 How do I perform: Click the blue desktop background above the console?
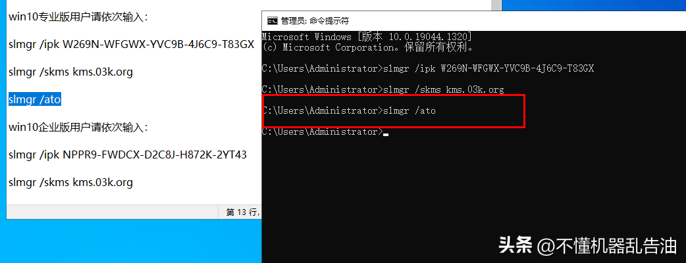[x=594, y=5]
